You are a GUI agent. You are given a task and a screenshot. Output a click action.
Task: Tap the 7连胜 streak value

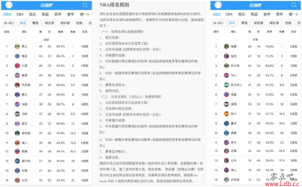point(85,66)
